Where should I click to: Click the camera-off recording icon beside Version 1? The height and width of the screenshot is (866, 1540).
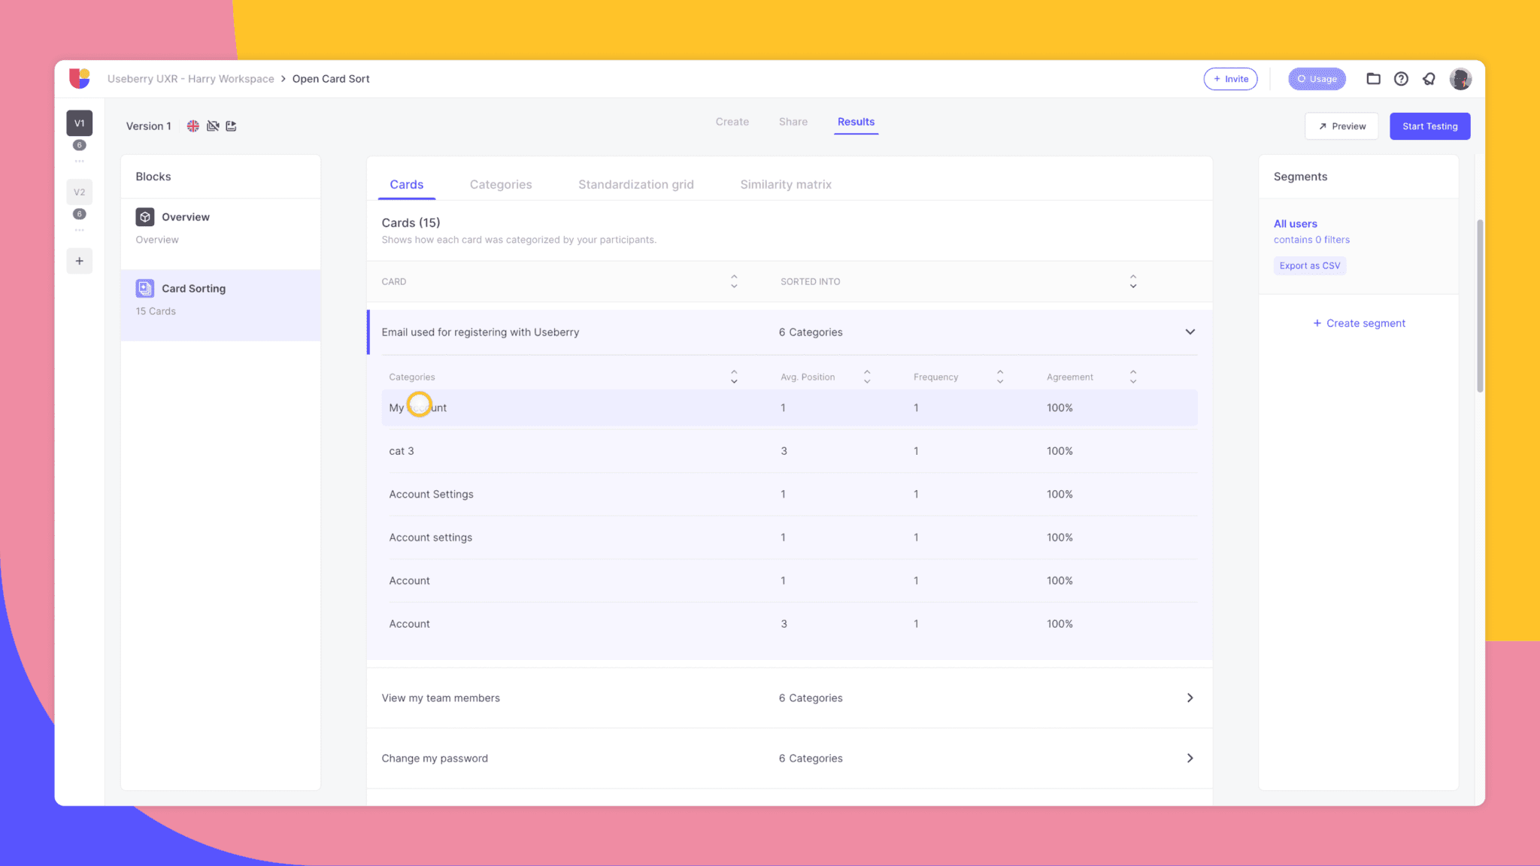[213, 126]
